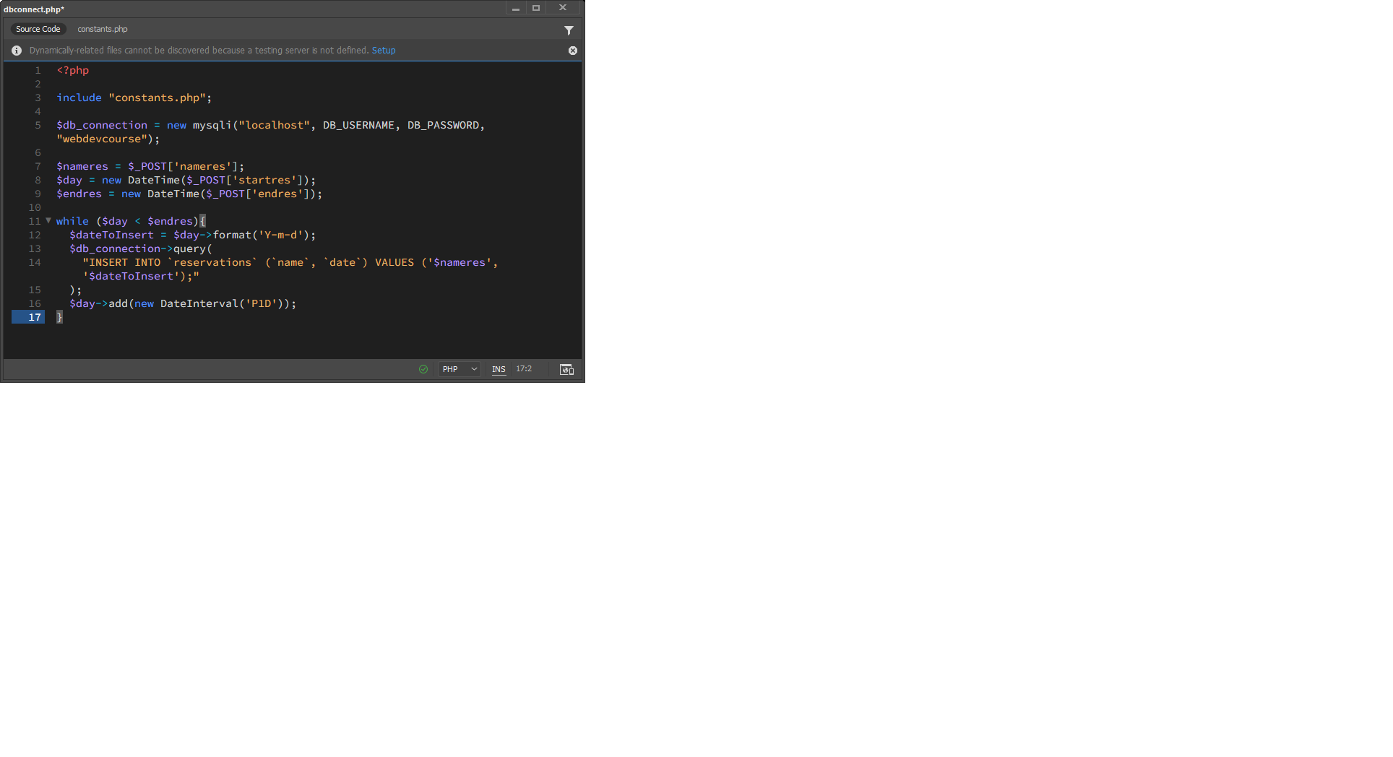Open the real-time preview icon in status bar

coord(567,369)
